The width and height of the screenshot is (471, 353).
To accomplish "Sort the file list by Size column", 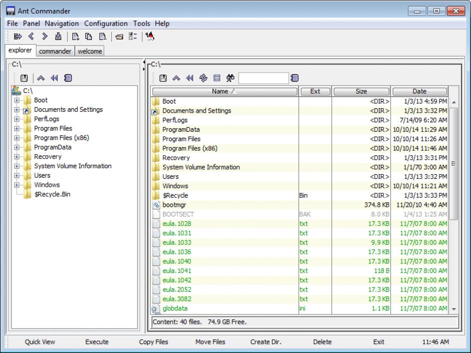I will 361,91.
